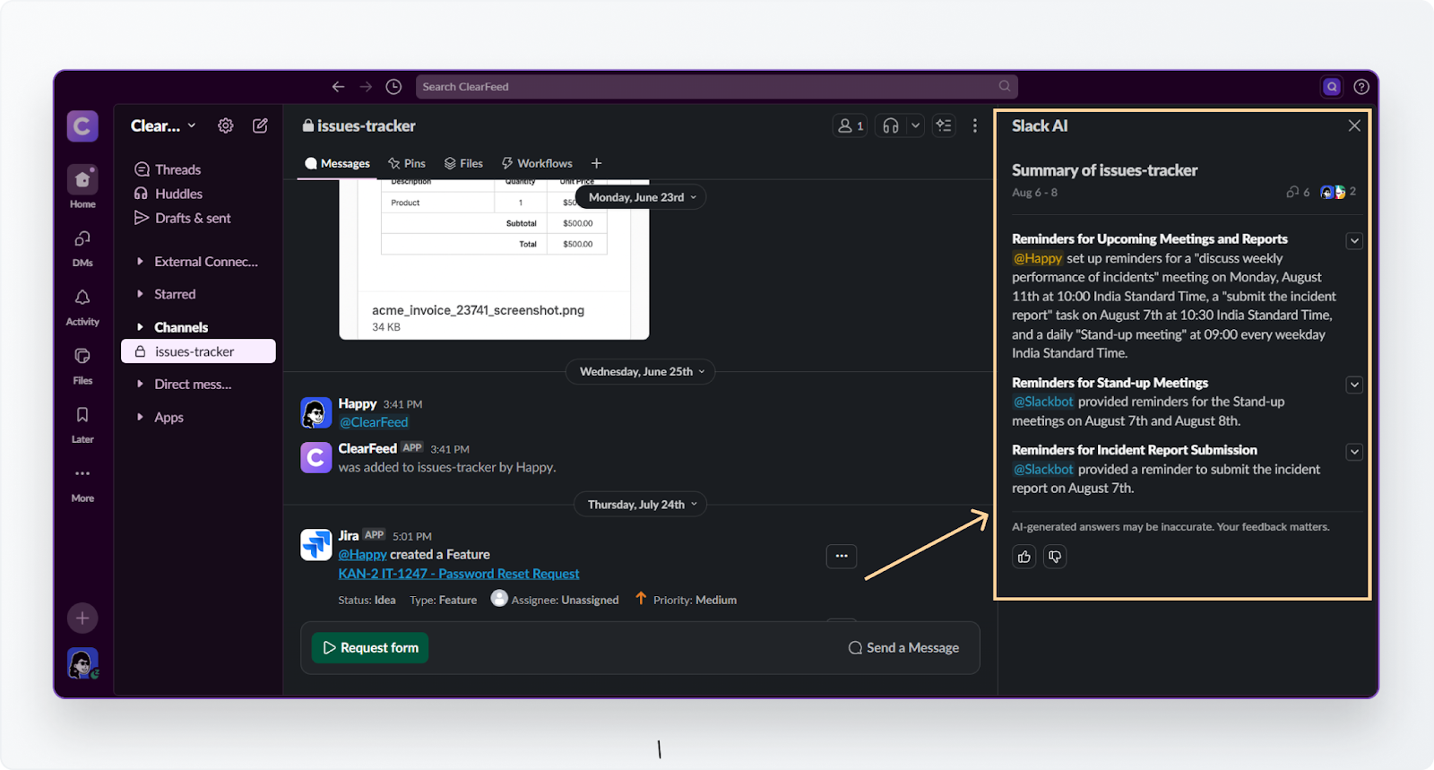Switch to Messages tab
The image size is (1434, 770).
(x=337, y=163)
